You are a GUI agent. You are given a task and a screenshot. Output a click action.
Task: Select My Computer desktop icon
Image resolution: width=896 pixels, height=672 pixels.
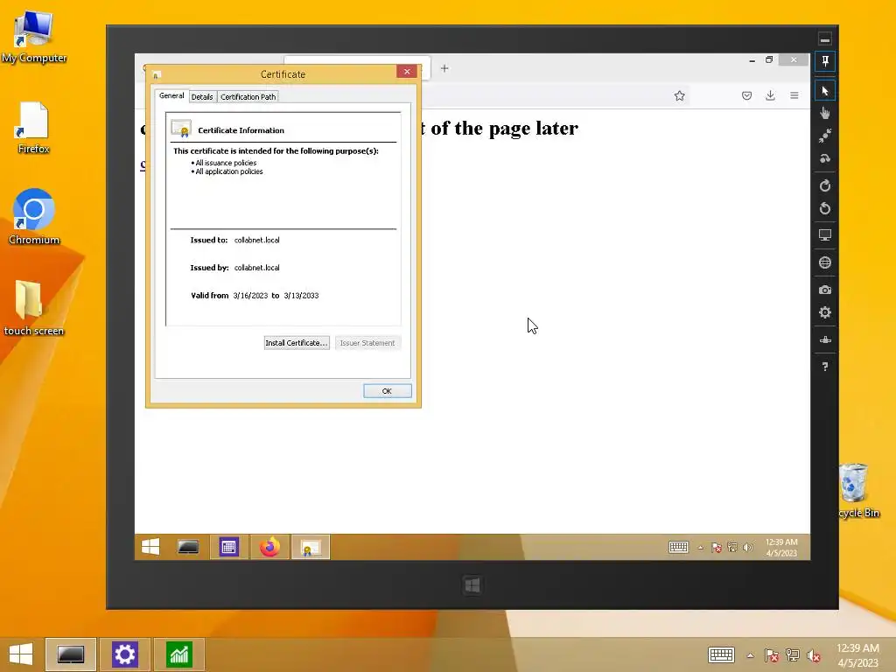coord(34,37)
